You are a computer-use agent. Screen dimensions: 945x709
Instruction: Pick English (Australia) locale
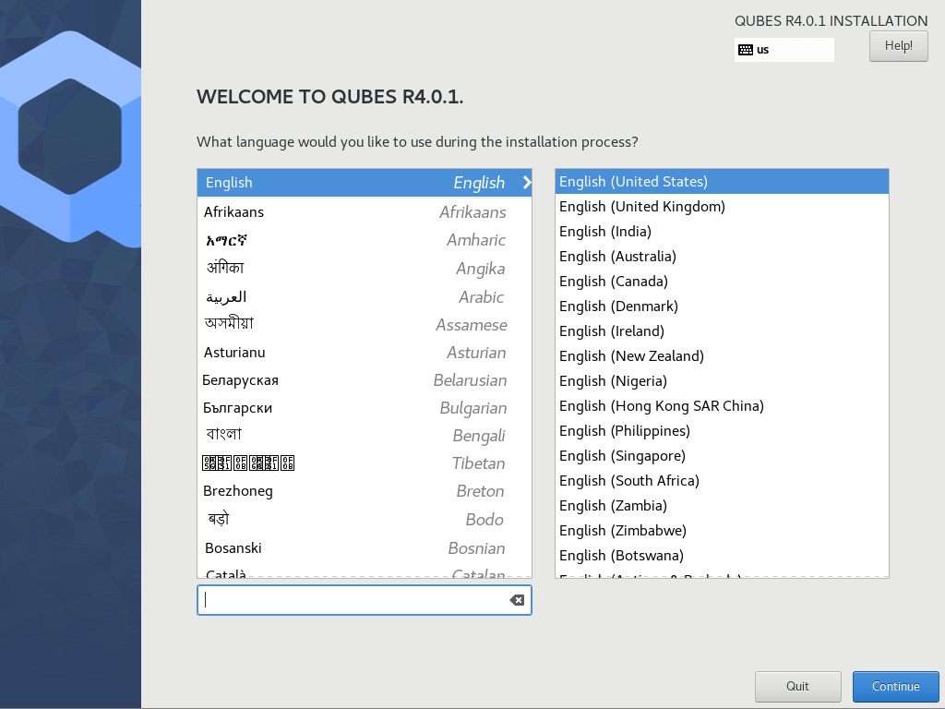pyautogui.click(x=721, y=257)
